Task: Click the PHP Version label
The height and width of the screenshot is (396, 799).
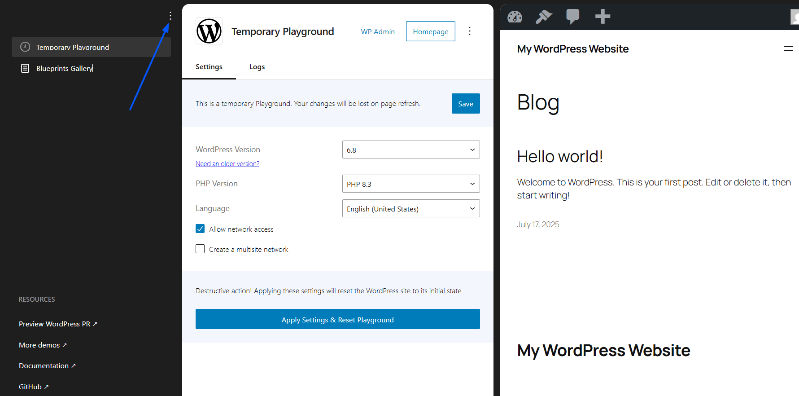Action: coord(217,184)
